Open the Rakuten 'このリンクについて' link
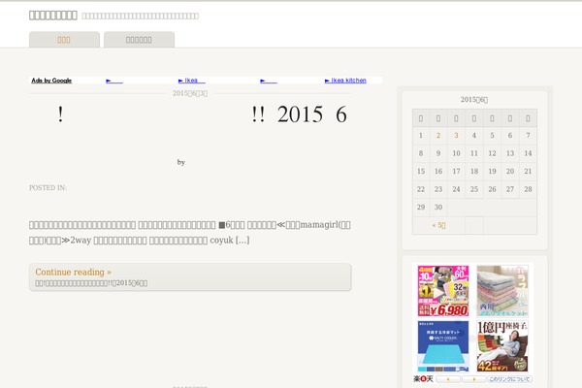This screenshot has height=388, width=582. click(x=509, y=379)
